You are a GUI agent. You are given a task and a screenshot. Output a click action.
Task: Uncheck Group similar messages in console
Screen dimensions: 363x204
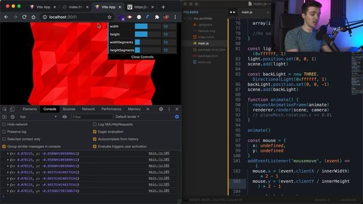tap(4, 147)
